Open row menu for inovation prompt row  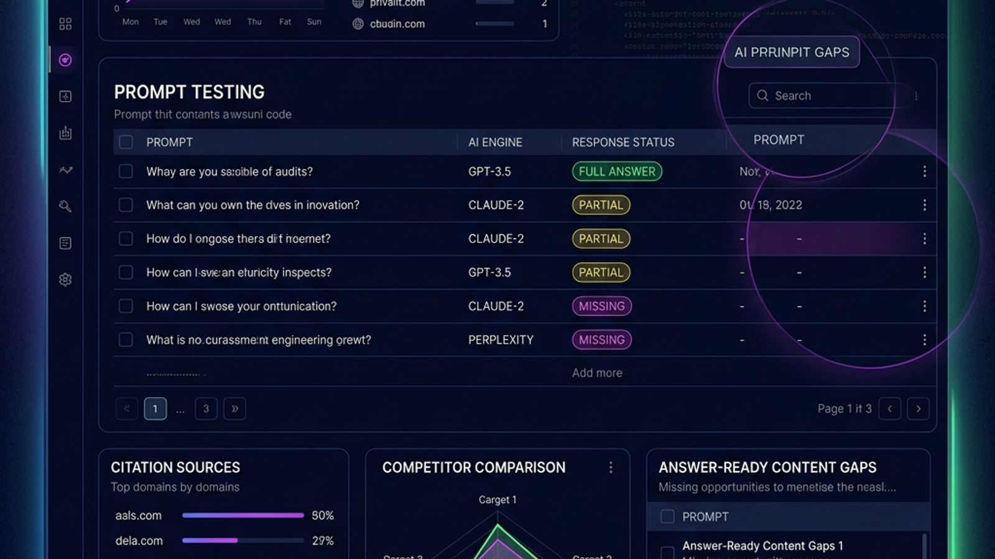(x=925, y=205)
